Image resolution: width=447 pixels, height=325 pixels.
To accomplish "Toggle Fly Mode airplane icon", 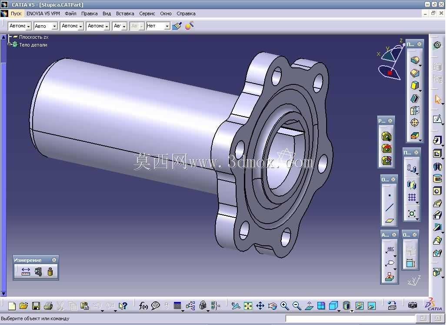I will [236, 306].
